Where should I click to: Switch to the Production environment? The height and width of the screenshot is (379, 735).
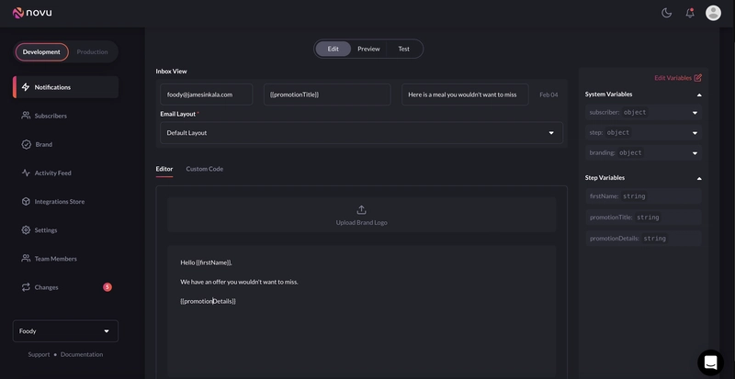click(92, 52)
